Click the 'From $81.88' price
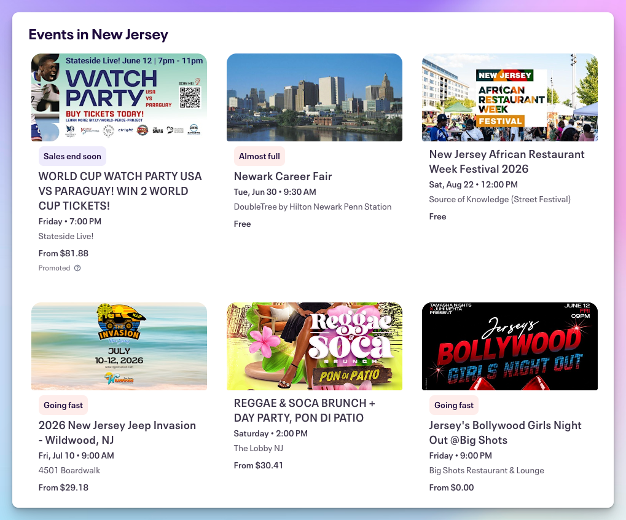Viewport: 626px width, 520px height. click(63, 253)
